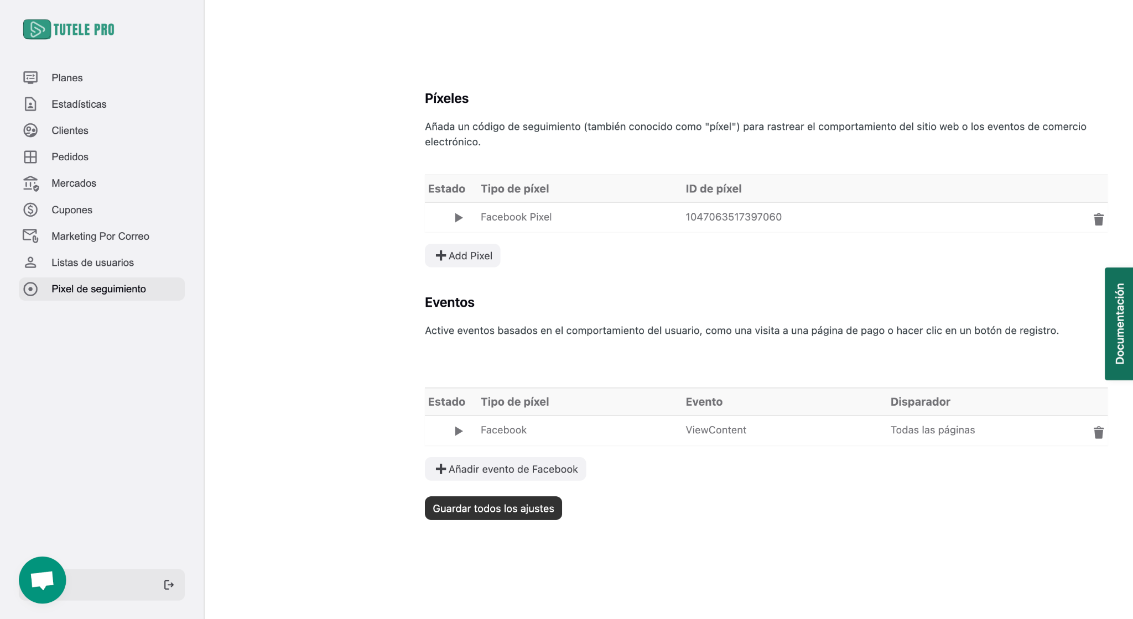Viewport: 1133px width, 619px height.
Task: Click the Add Pixel button
Action: tap(462, 256)
